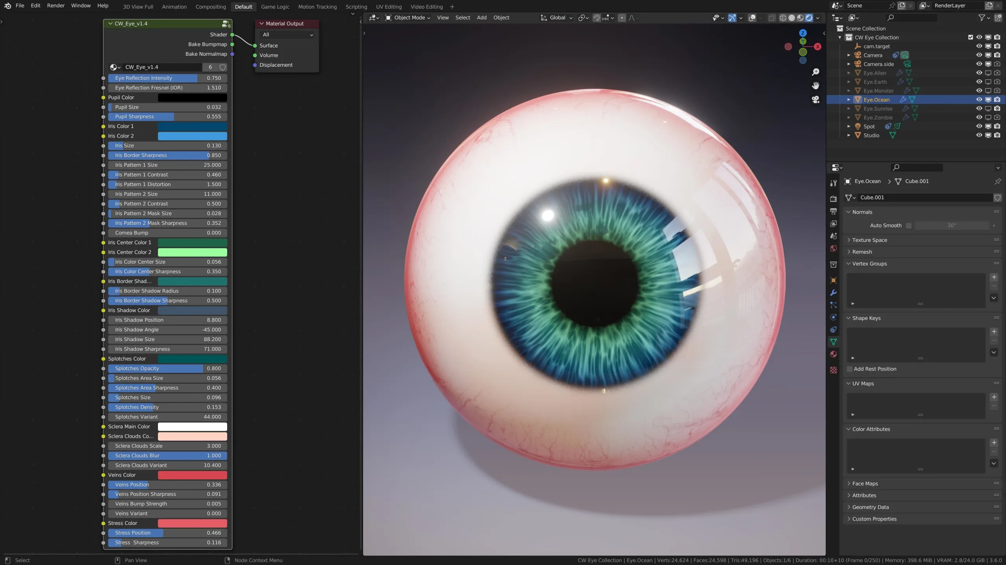Screen dimensions: 1006x565
Task: Click the Blender logo menu
Action: [7, 5]
